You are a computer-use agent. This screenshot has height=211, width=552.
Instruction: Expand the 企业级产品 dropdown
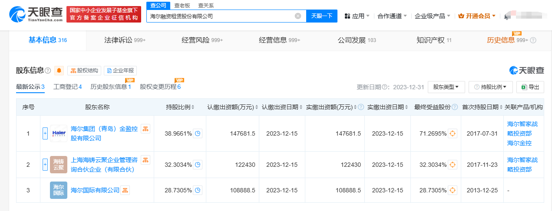433,16
